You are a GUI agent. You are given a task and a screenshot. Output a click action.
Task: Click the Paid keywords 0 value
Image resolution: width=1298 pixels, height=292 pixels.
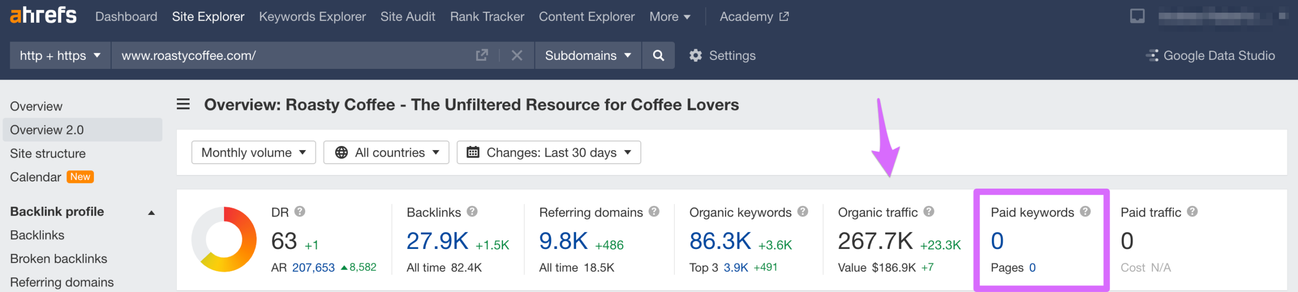click(x=997, y=241)
